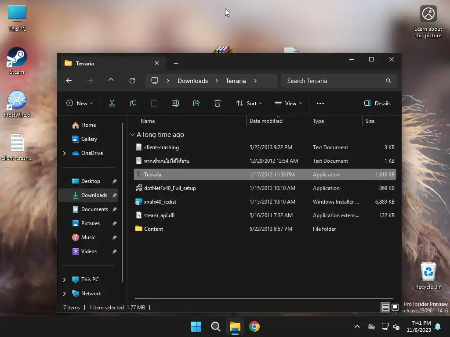Go up one folder level arrow
This screenshot has height=337, width=450.
click(x=111, y=81)
